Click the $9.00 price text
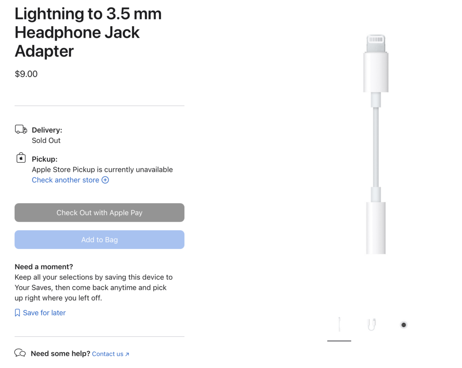462x368 pixels. (26, 74)
